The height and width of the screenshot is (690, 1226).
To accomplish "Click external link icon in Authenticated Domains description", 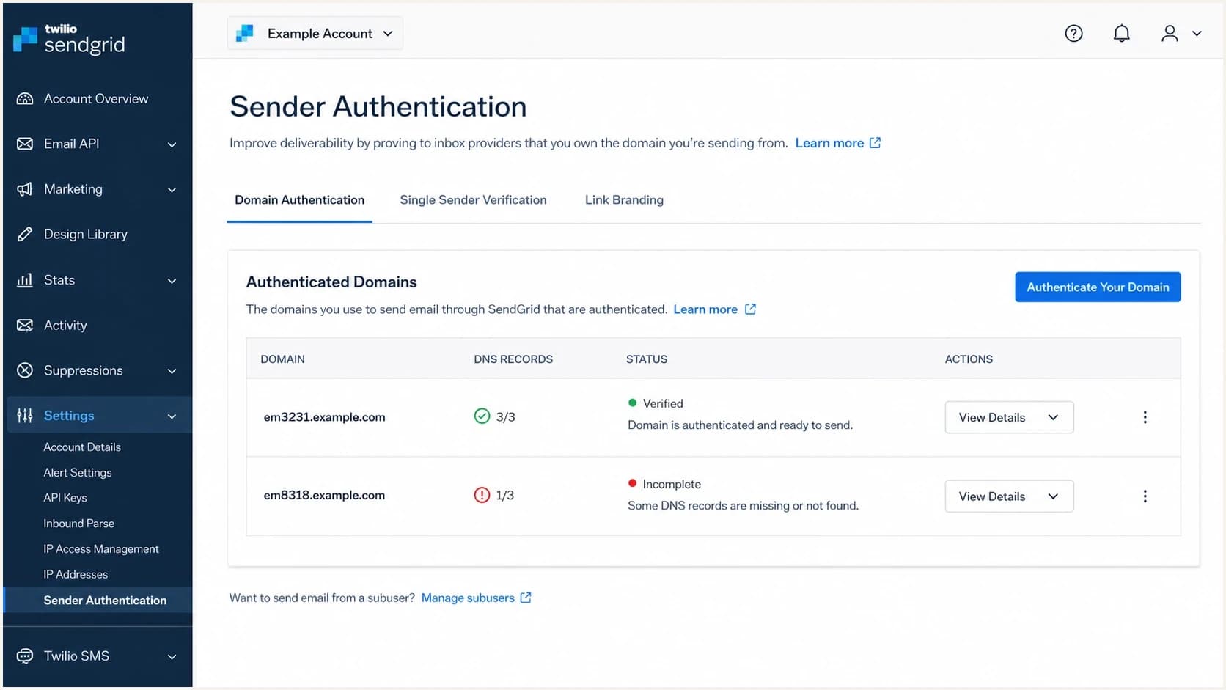I will tap(750, 309).
